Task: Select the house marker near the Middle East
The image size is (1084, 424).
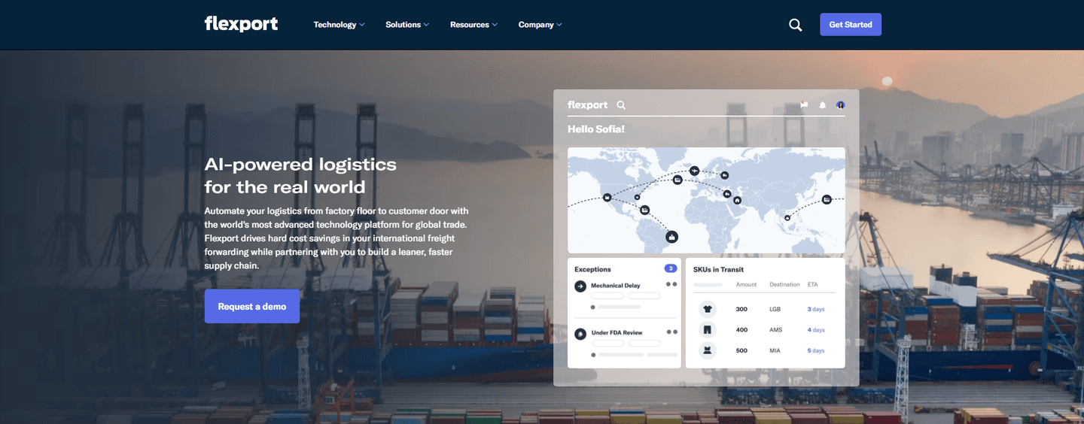Action: click(x=737, y=200)
